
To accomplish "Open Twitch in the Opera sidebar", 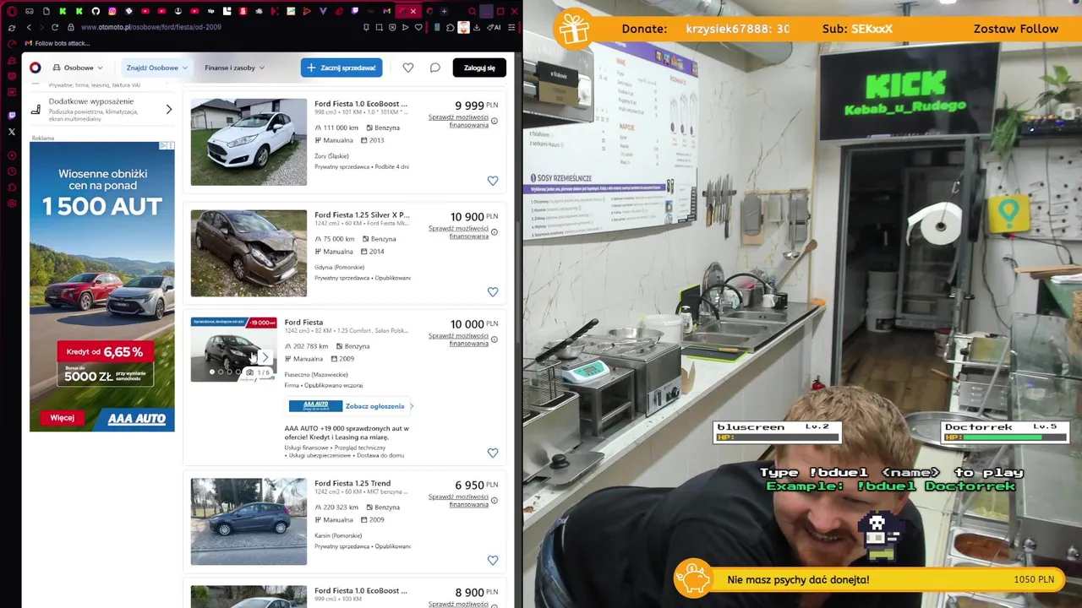I will tap(12, 116).
